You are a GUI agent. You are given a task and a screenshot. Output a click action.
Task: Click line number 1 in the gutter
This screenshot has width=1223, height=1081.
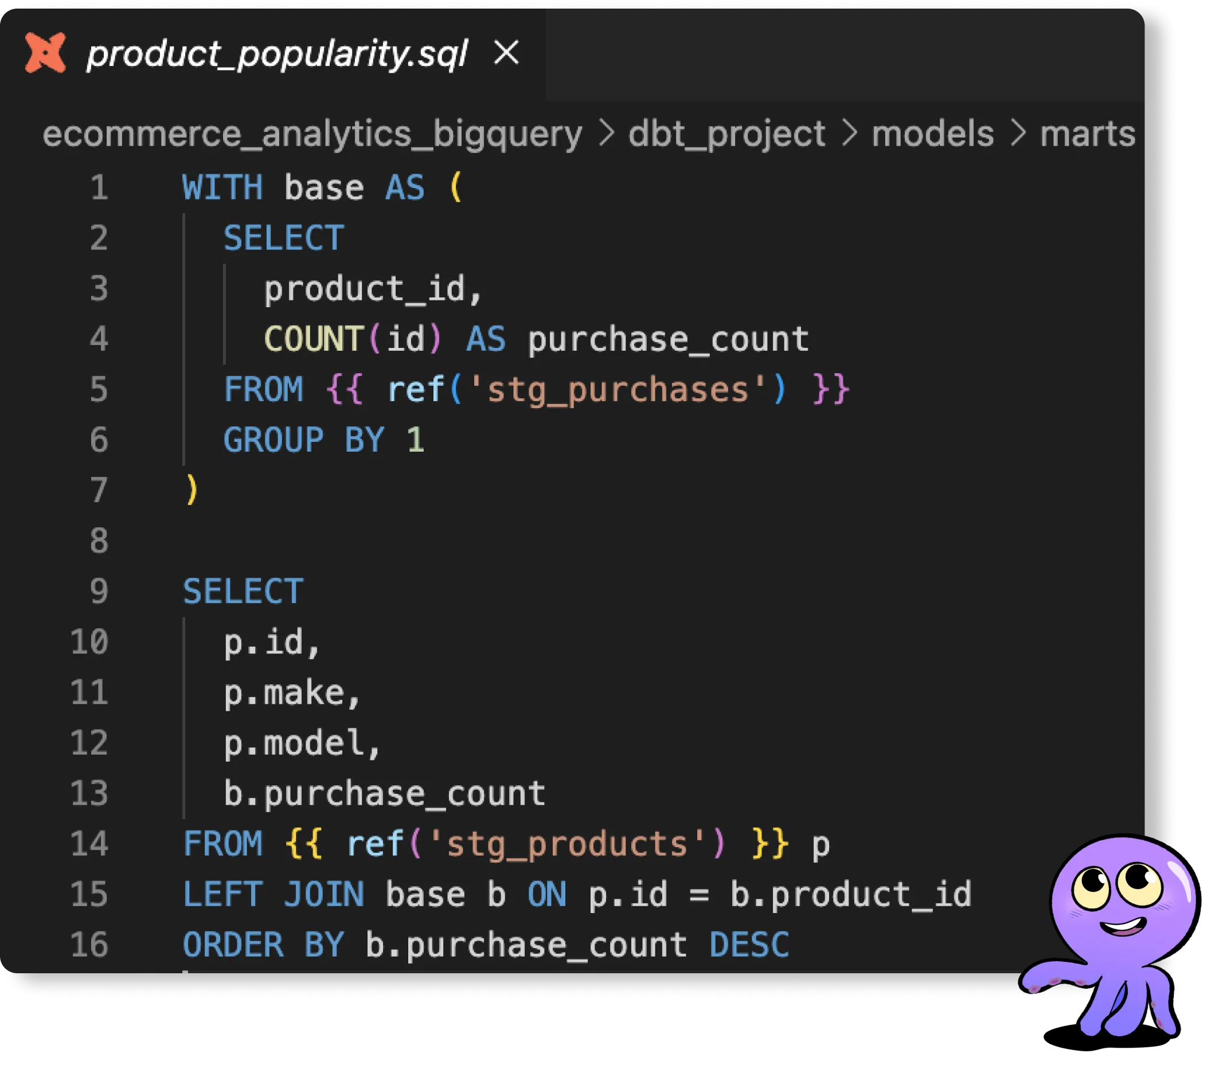[x=99, y=187]
